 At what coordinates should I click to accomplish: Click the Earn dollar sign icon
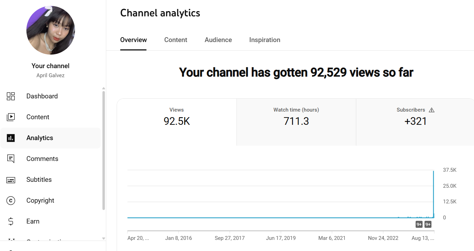tap(11, 221)
